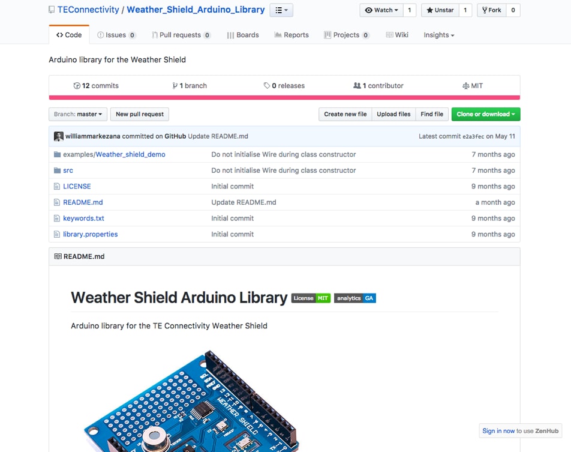Screen dimensions: 571x452
Task: Select the branch icon beside 1 branch
Action: [x=175, y=85]
